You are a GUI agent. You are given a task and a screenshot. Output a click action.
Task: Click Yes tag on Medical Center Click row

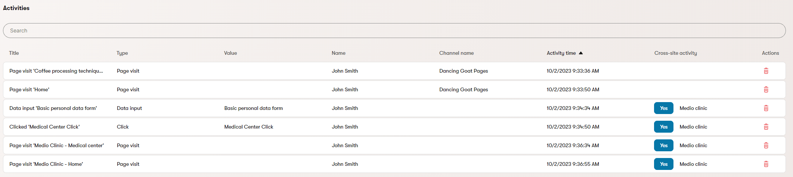(x=663, y=127)
